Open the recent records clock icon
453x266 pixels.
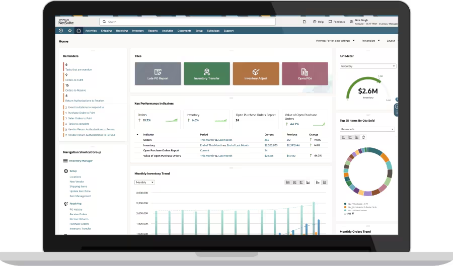pos(61,31)
